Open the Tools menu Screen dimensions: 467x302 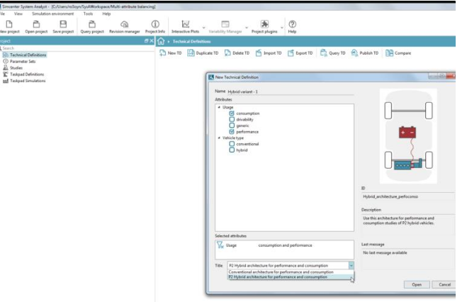pos(88,13)
